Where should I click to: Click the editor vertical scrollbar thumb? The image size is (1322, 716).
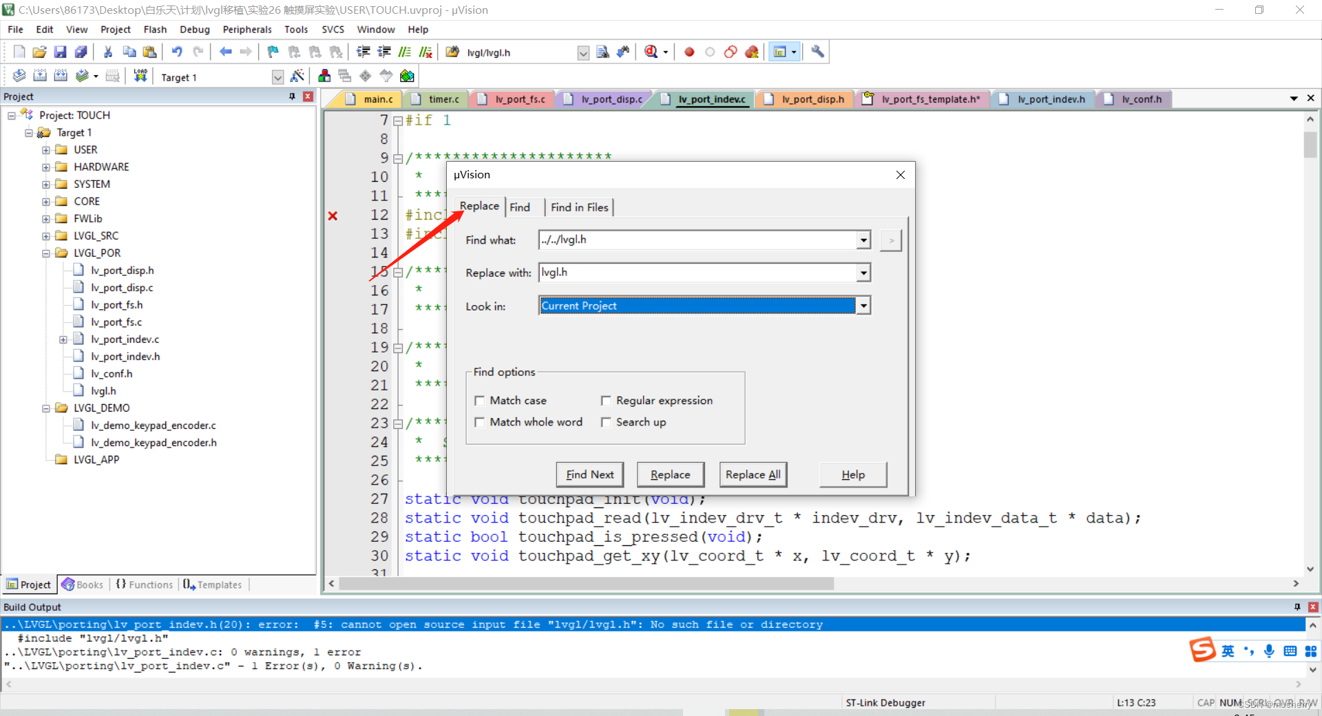pyautogui.click(x=1310, y=145)
